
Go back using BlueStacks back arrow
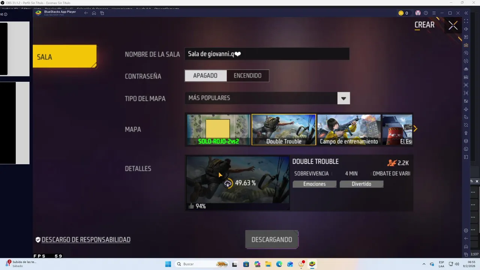86,13
